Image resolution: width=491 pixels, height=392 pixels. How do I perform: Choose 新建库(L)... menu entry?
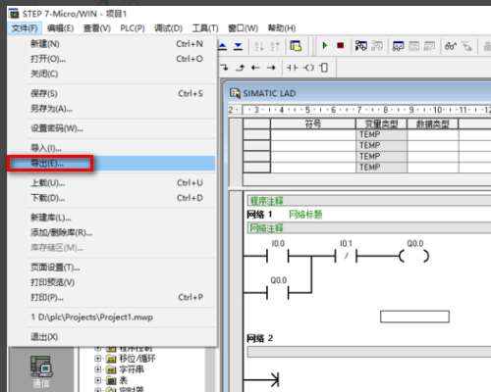111,218
